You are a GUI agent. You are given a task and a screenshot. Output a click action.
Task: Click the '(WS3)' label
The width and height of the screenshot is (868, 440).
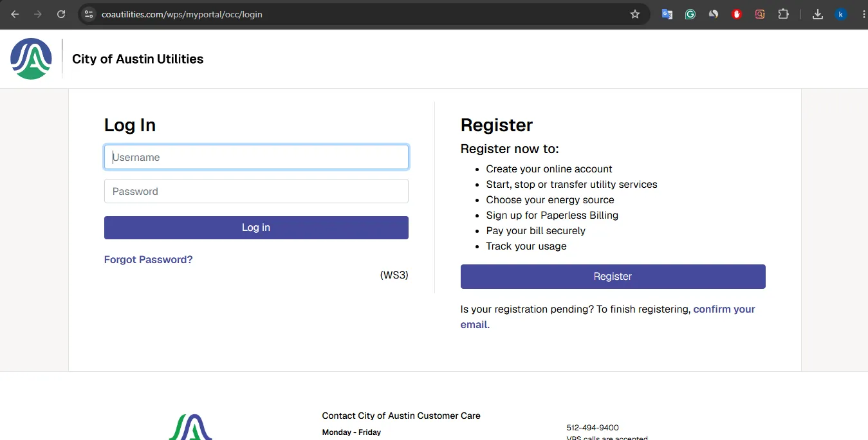pos(394,275)
